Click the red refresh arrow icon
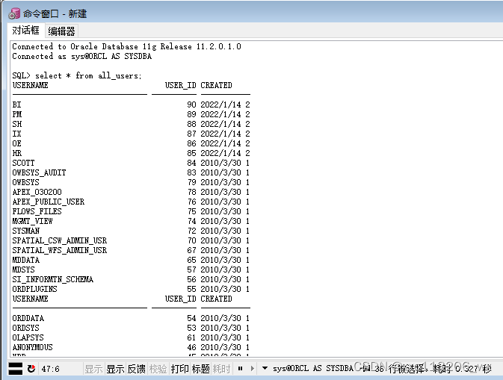Screen dimensions: 503x380 coord(31,369)
